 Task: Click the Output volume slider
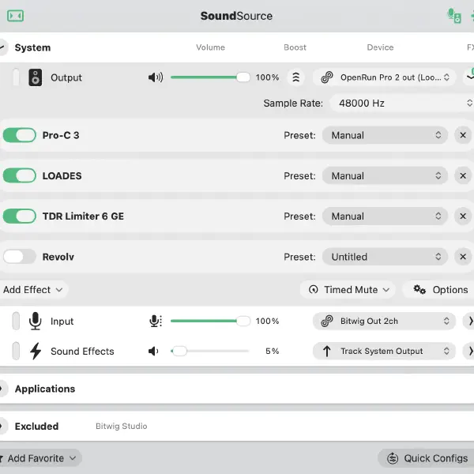coord(210,77)
